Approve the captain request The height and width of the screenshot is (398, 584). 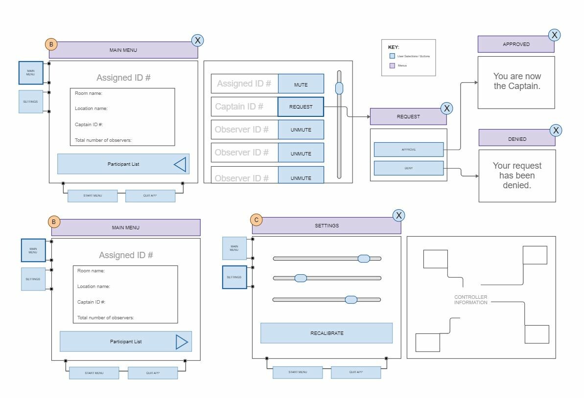pyautogui.click(x=409, y=149)
